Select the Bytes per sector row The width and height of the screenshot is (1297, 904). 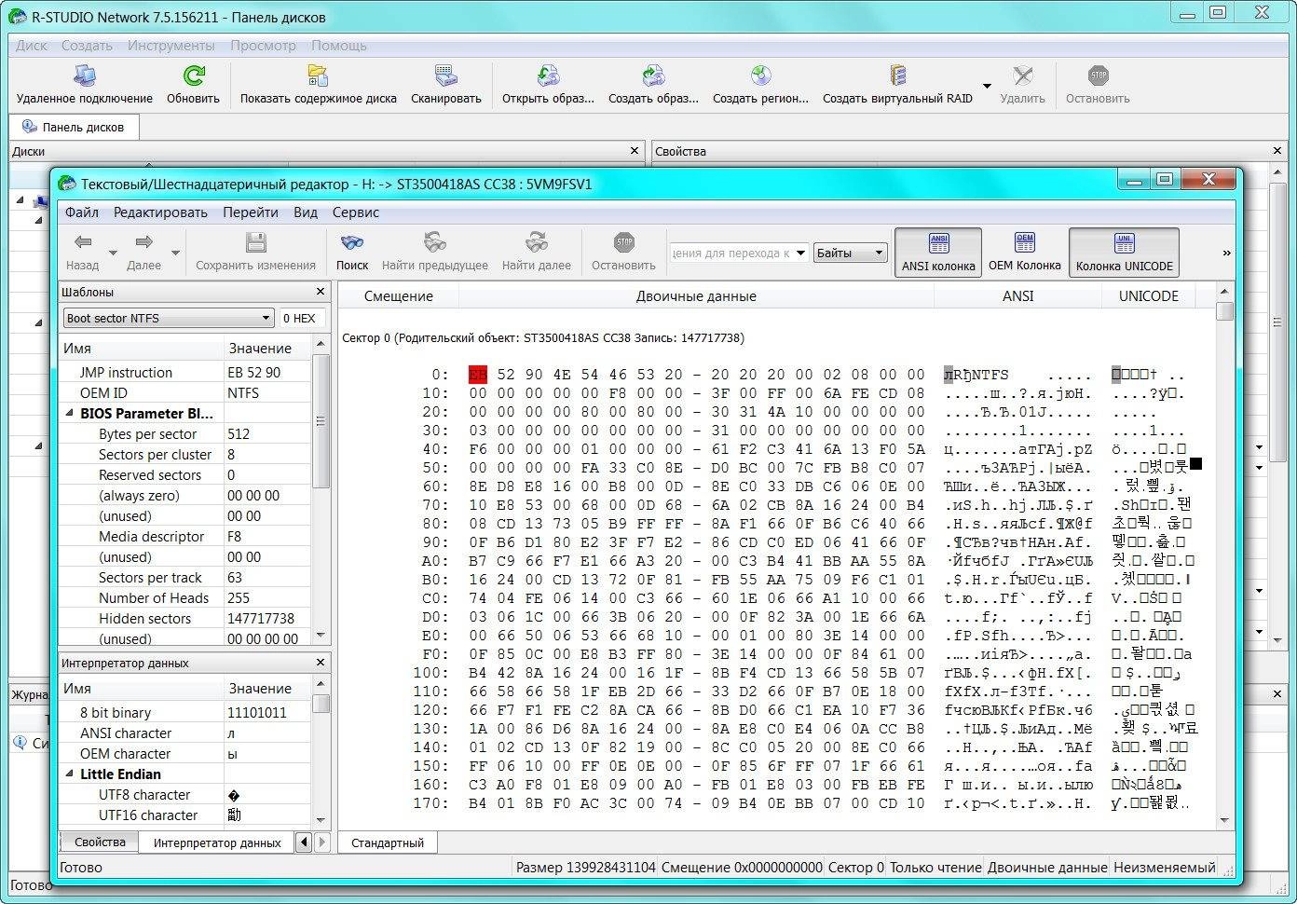[184, 433]
